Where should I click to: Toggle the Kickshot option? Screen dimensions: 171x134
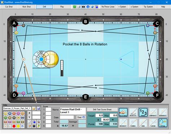[123, 123]
